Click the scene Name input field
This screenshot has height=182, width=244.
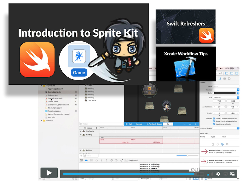(226, 86)
